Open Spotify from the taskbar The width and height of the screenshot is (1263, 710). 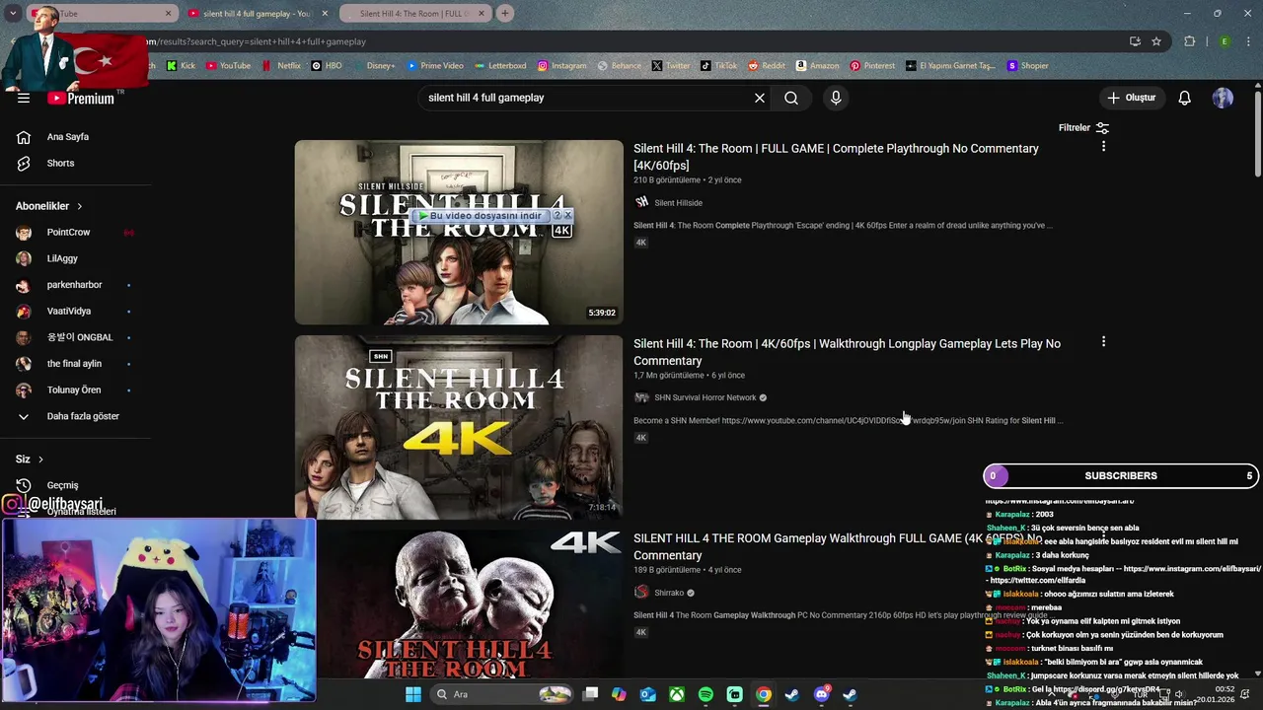706,694
